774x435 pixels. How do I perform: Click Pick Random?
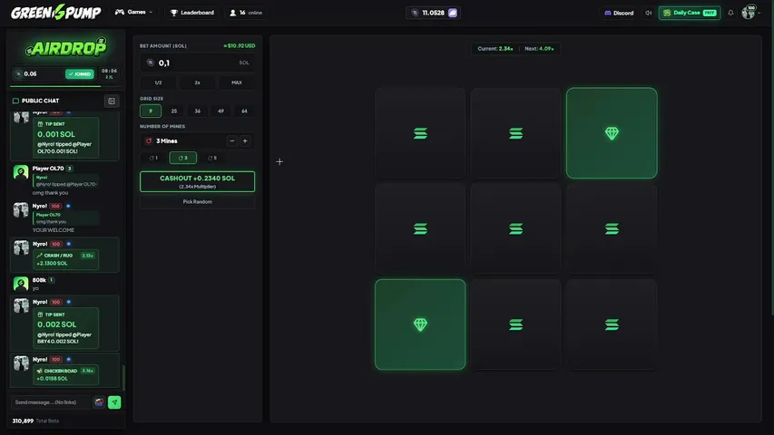point(198,202)
